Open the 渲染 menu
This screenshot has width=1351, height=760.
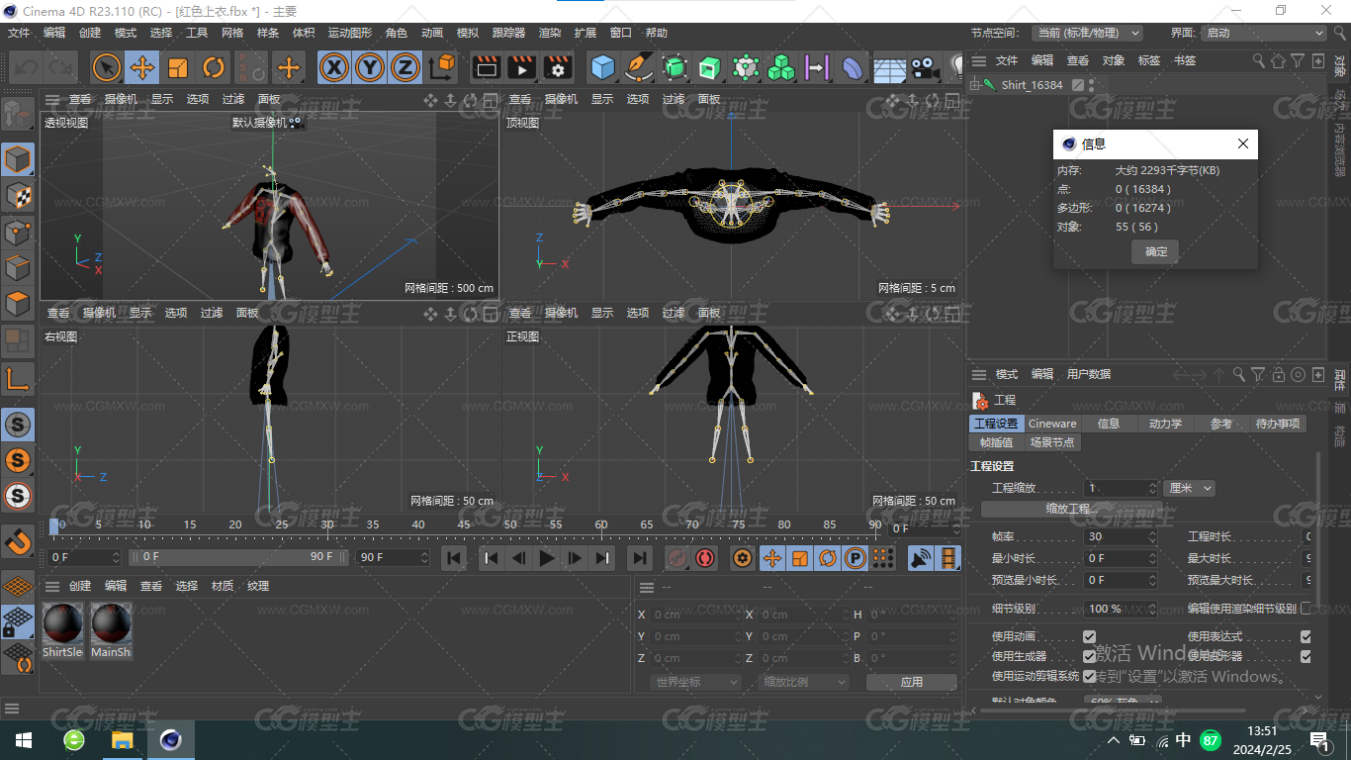coord(550,33)
